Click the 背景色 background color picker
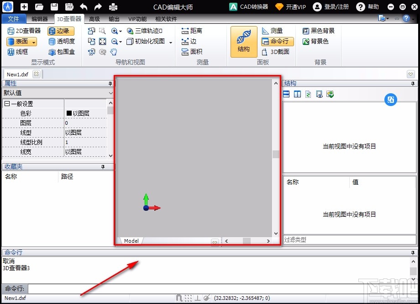This screenshot has width=420, height=304. pos(319,41)
